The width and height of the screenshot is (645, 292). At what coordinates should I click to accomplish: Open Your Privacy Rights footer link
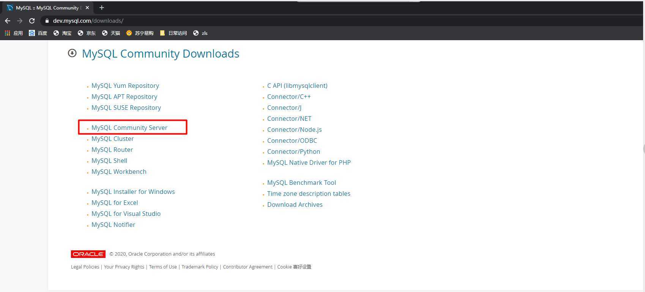click(x=124, y=267)
